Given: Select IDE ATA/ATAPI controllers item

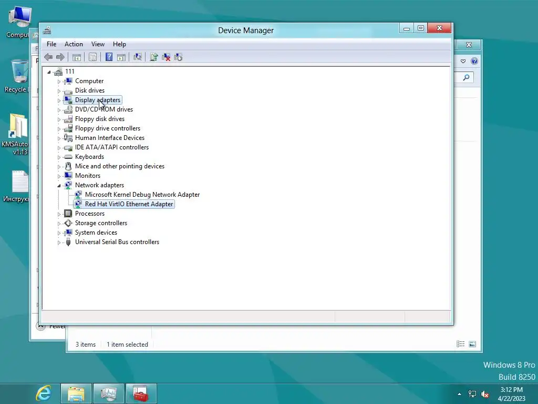Looking at the screenshot, I should pos(112,147).
